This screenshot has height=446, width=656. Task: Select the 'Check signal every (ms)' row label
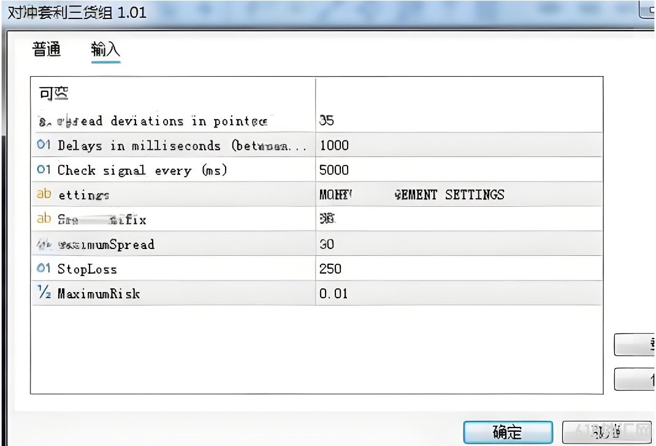142,170
